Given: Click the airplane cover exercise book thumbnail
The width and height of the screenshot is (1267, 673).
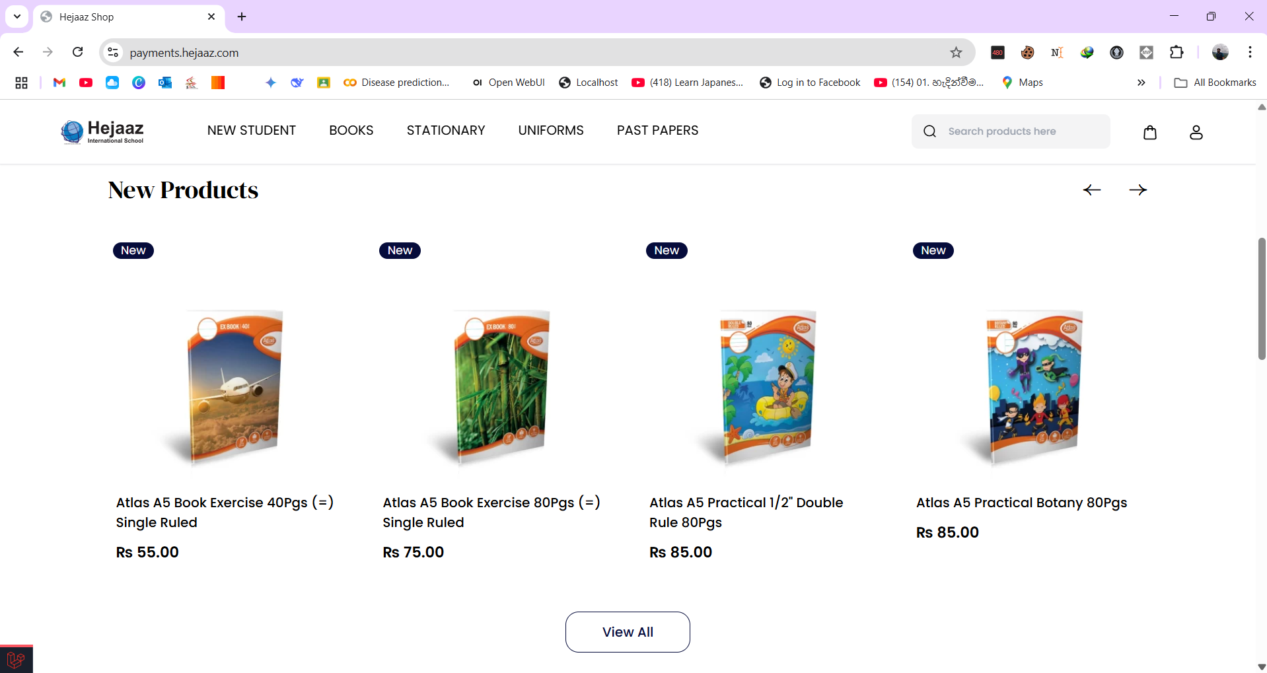Looking at the screenshot, I should point(233,386).
